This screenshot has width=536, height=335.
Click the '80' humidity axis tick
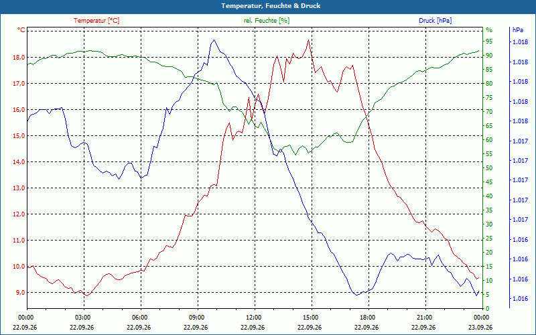tap(489, 83)
